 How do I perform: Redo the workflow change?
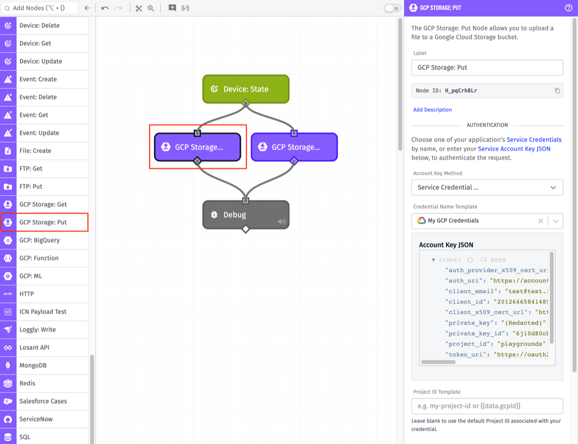coord(118,8)
